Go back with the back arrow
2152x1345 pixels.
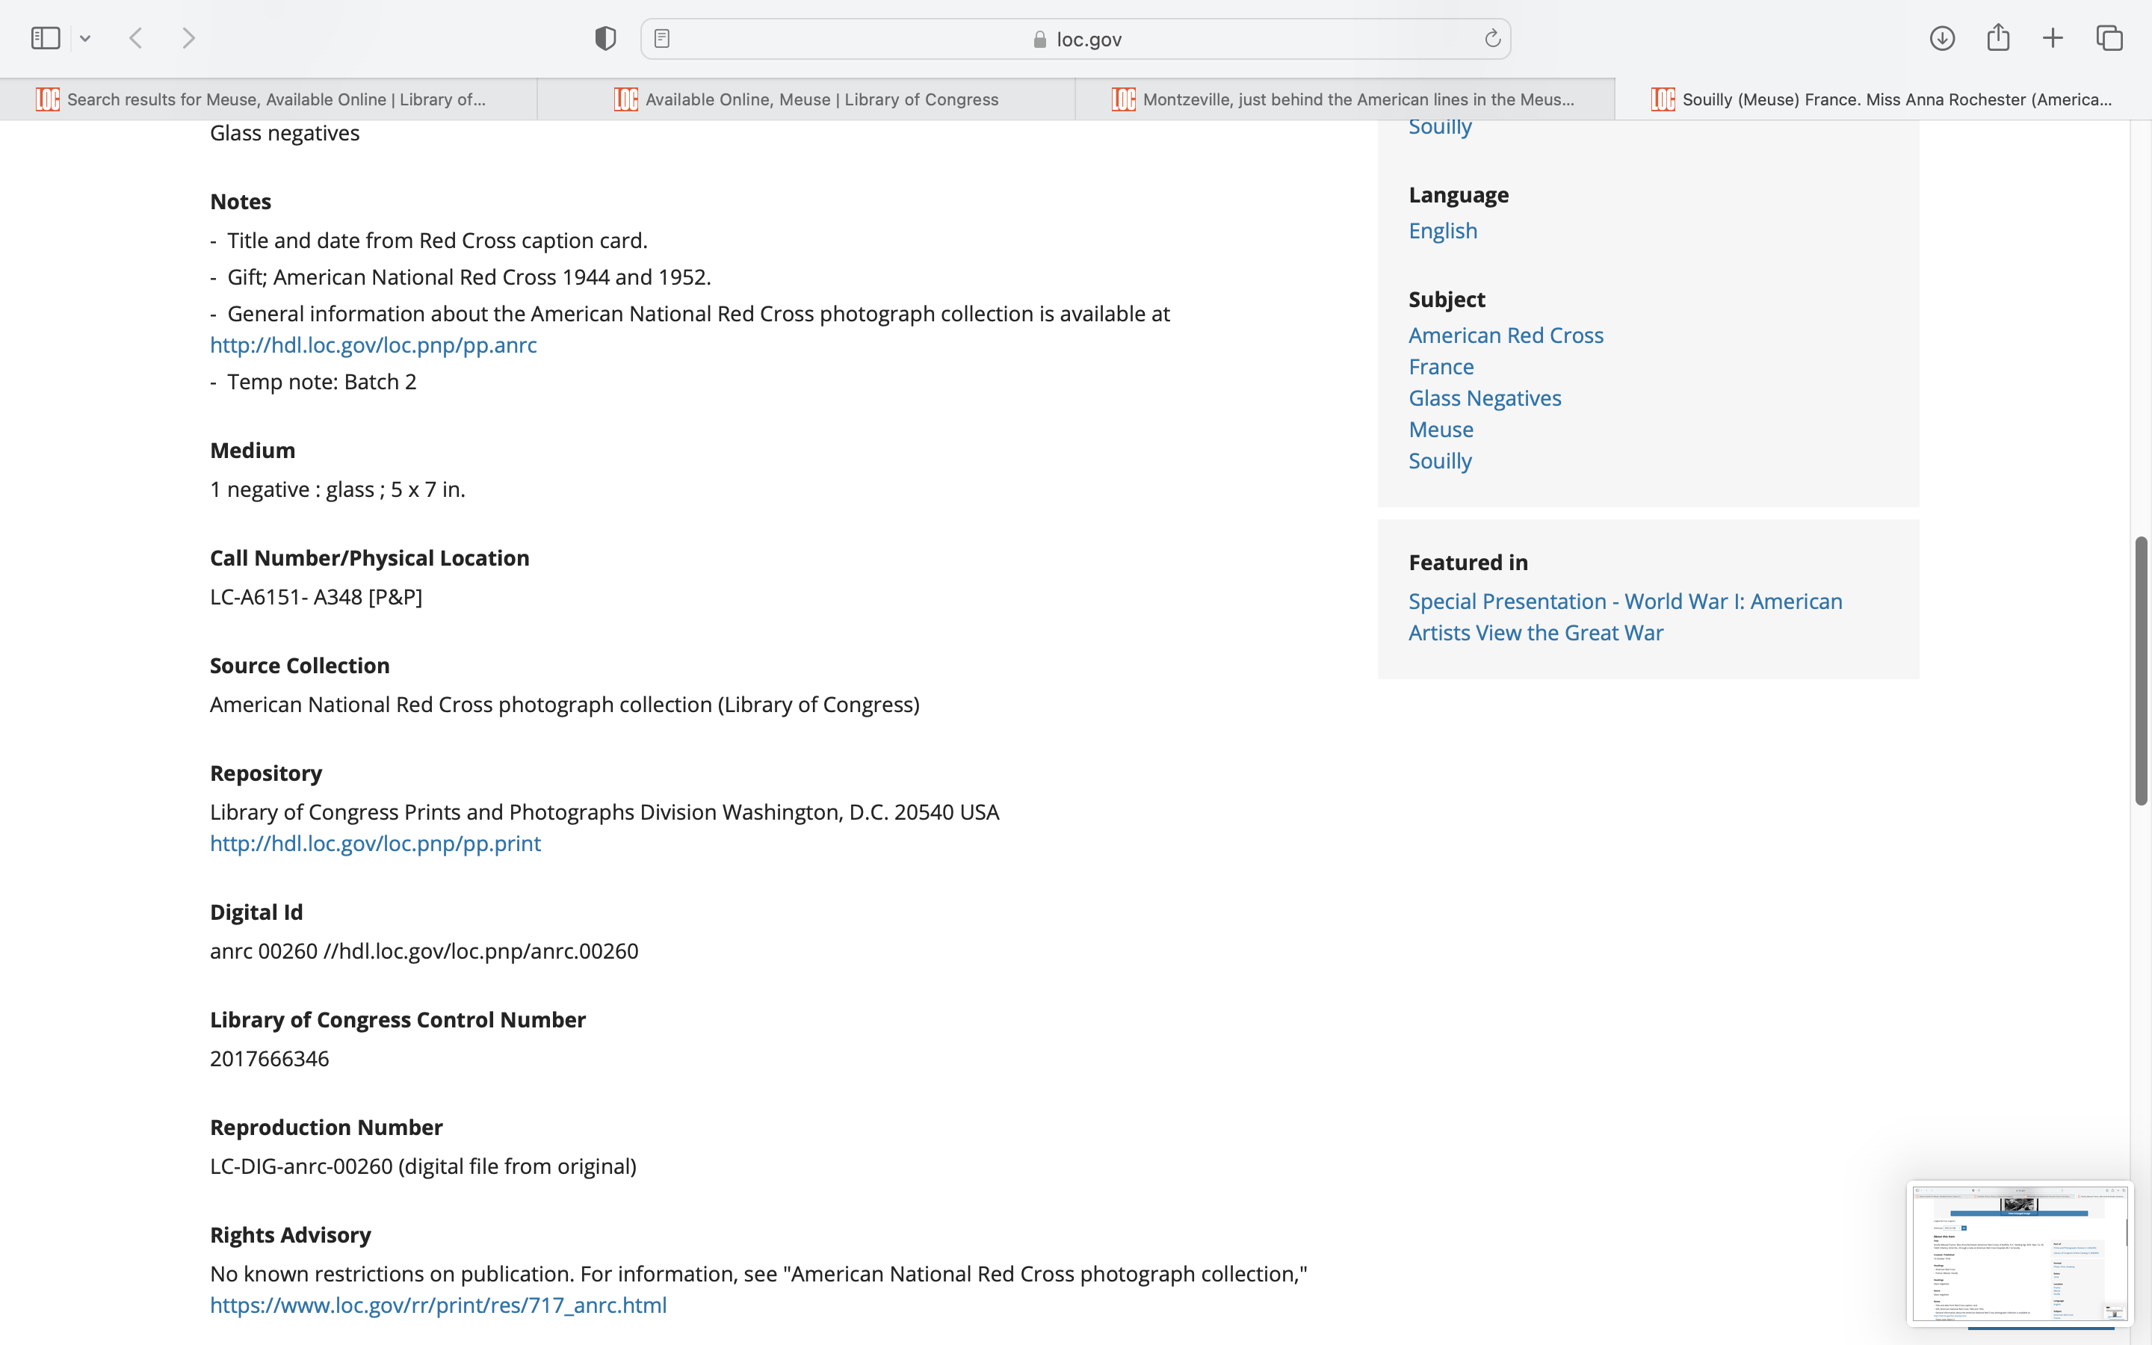coord(136,38)
